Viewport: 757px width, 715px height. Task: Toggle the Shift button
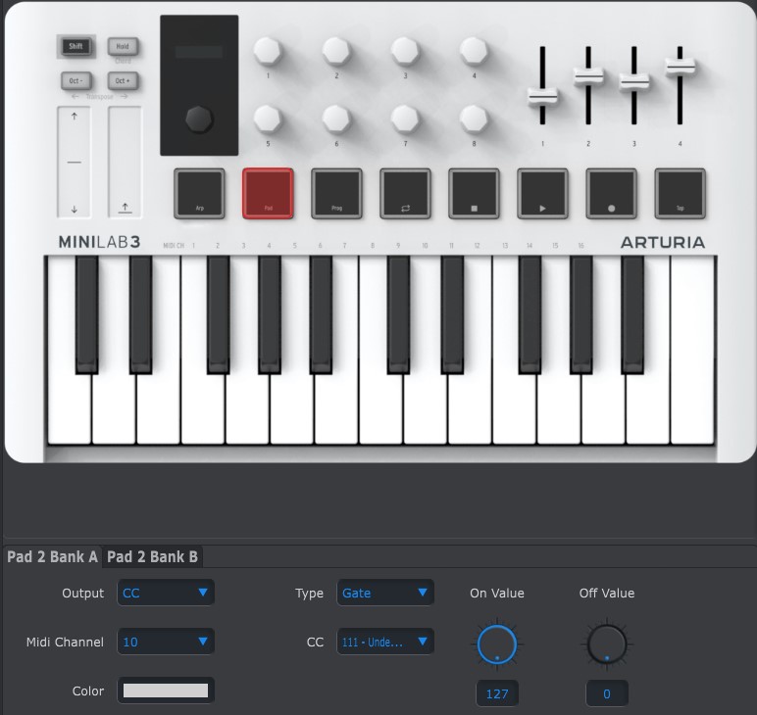[x=76, y=46]
